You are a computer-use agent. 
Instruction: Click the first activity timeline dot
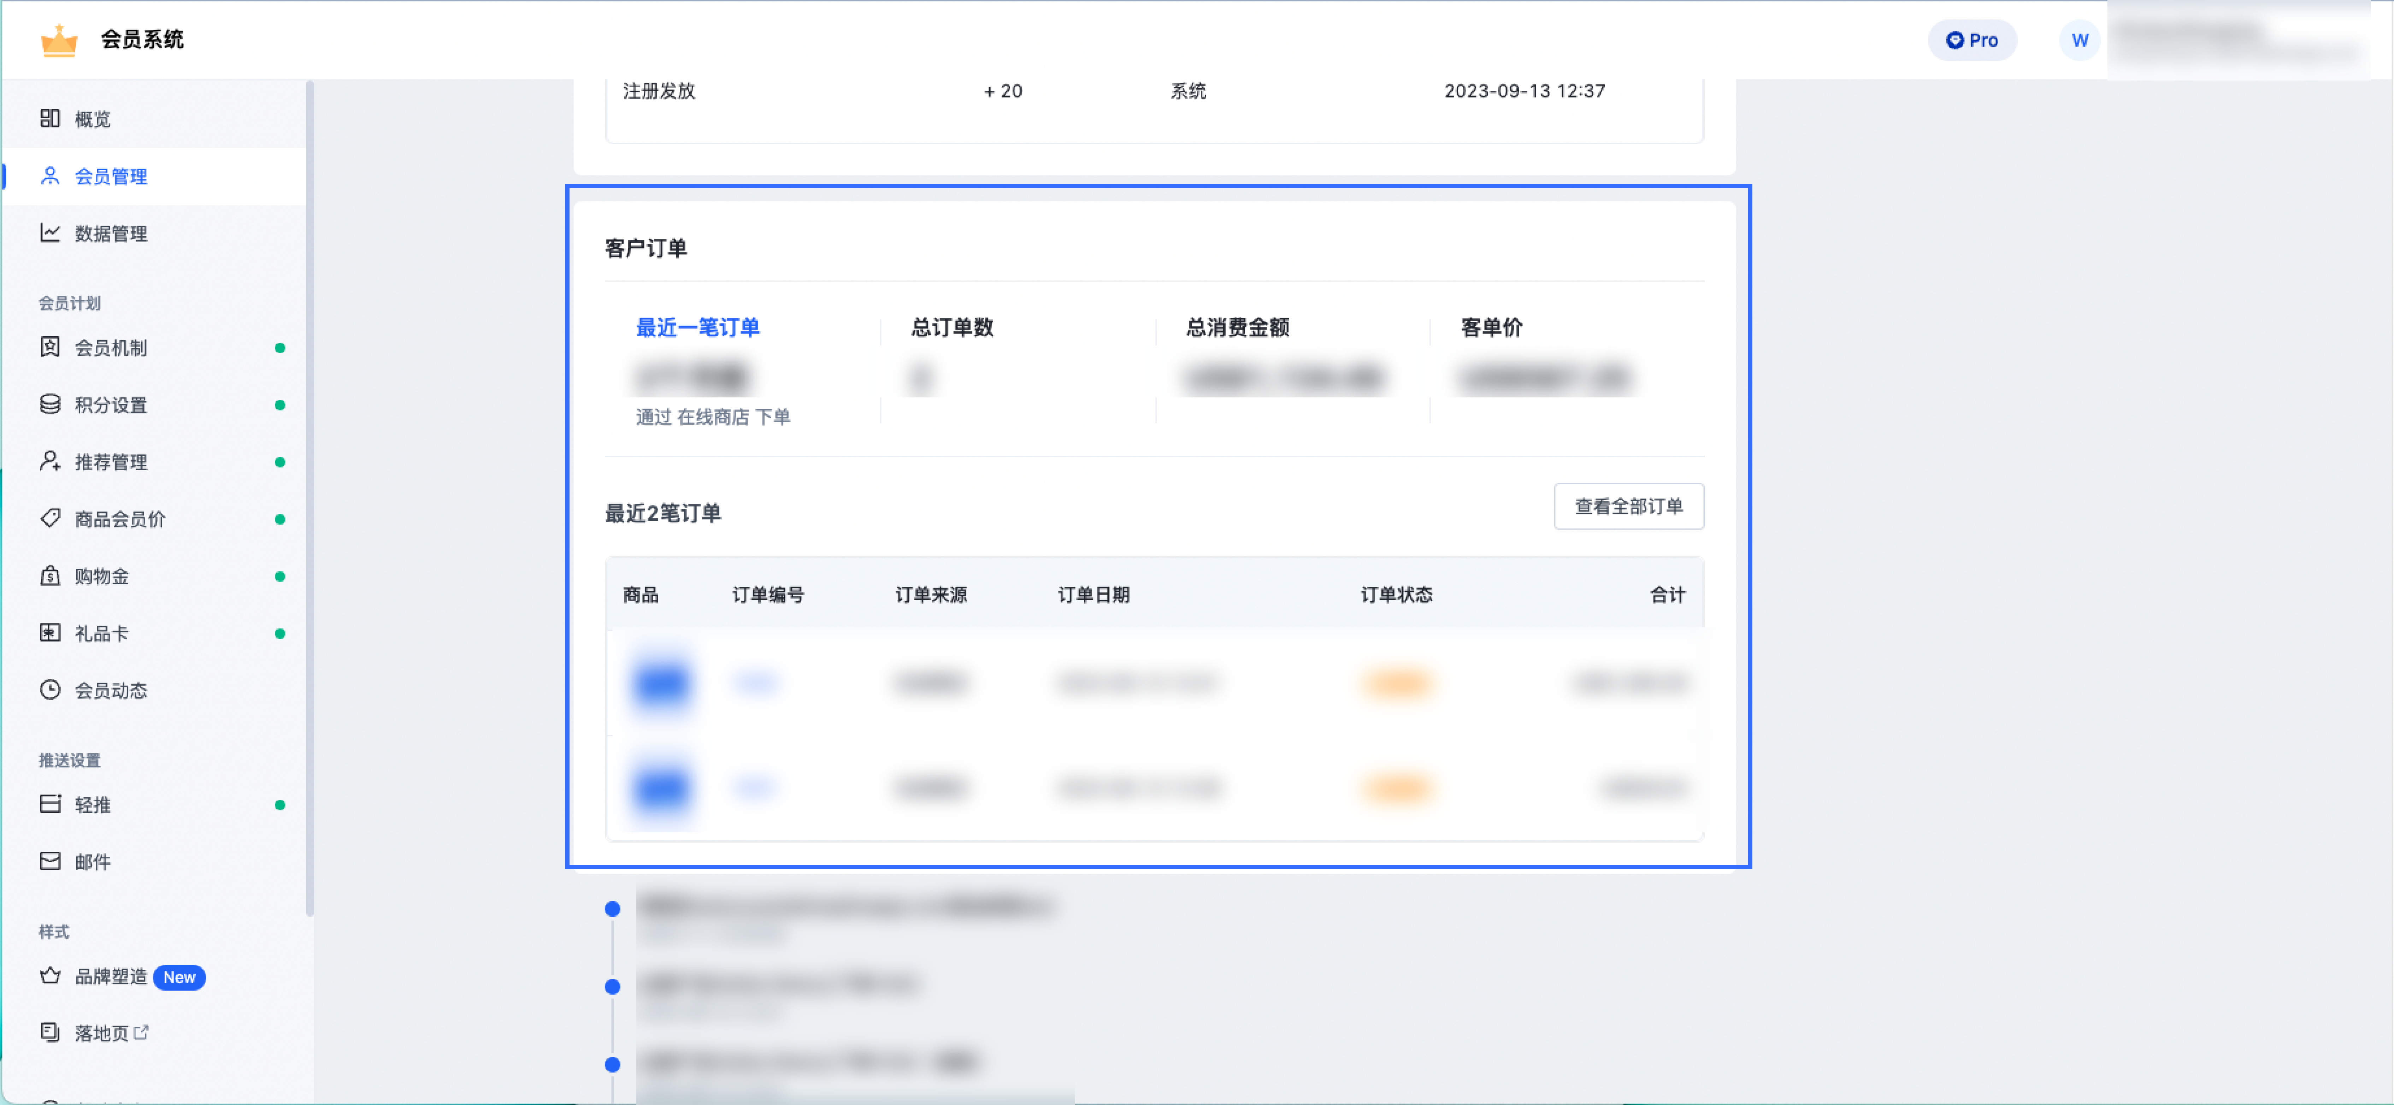point(612,909)
